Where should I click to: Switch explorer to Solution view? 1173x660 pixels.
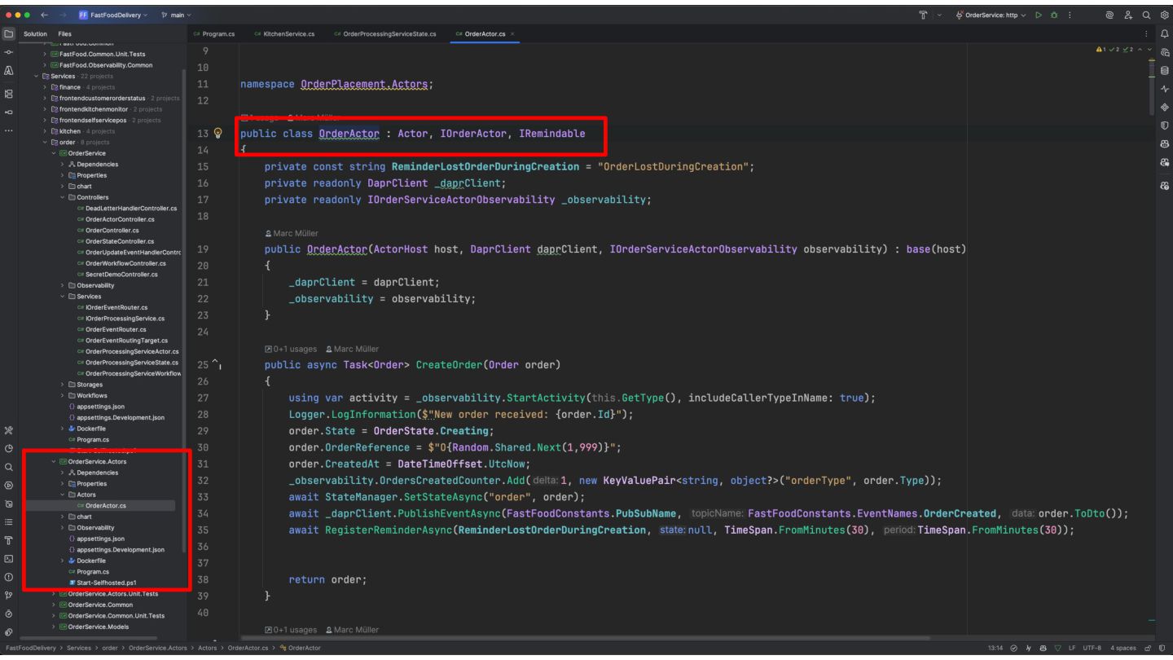pos(35,33)
